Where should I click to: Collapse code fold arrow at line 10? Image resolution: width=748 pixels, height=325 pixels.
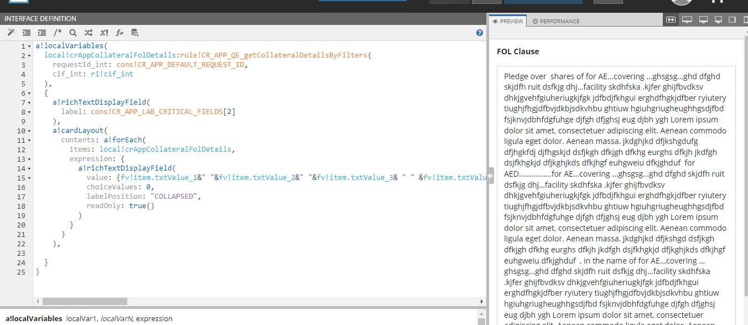coord(29,131)
